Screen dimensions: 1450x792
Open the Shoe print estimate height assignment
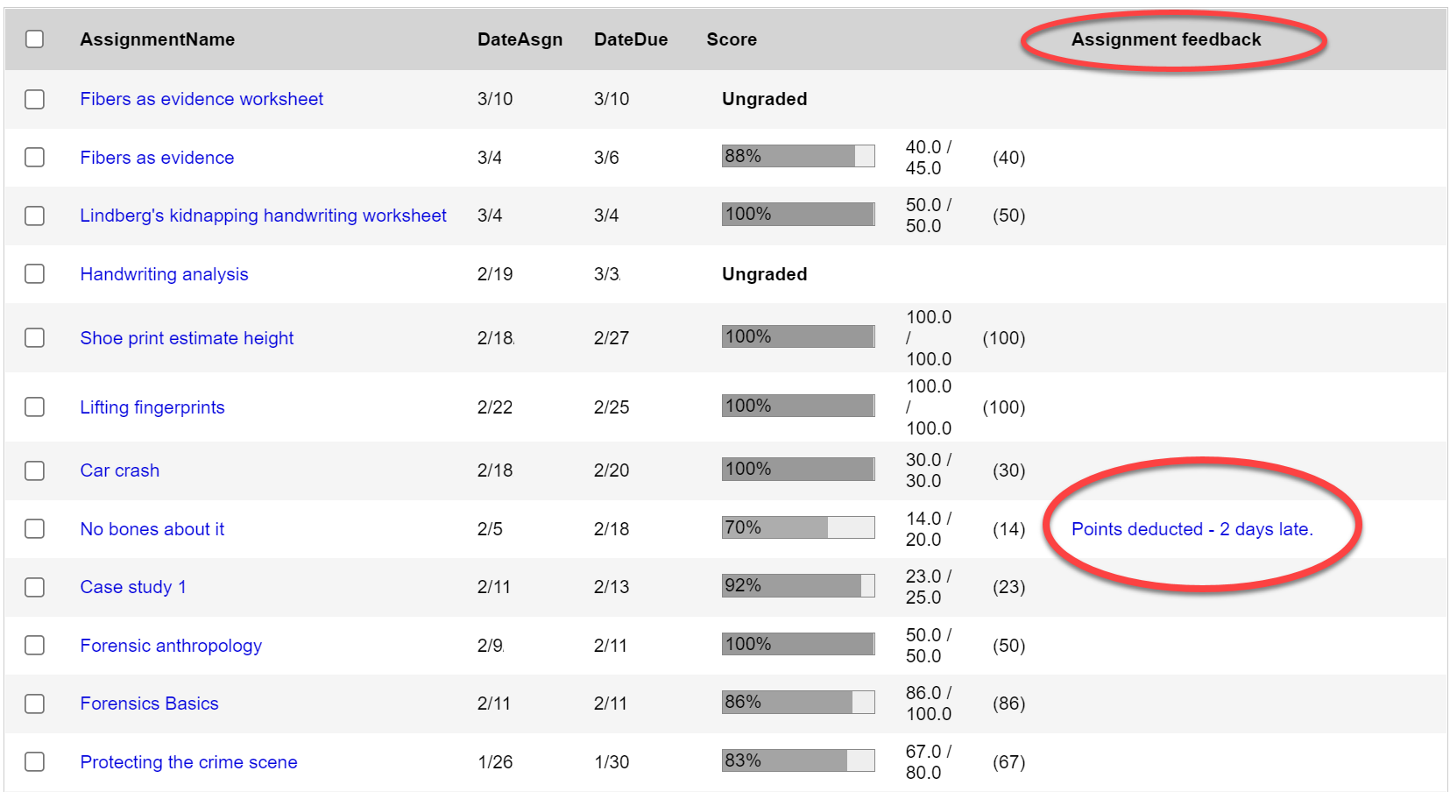[186, 338]
